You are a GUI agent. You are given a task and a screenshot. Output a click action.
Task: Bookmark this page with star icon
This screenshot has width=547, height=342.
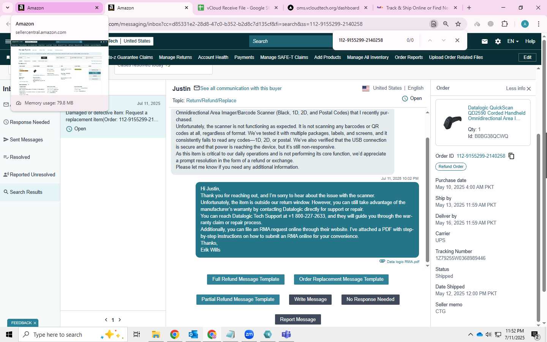pos(458,24)
